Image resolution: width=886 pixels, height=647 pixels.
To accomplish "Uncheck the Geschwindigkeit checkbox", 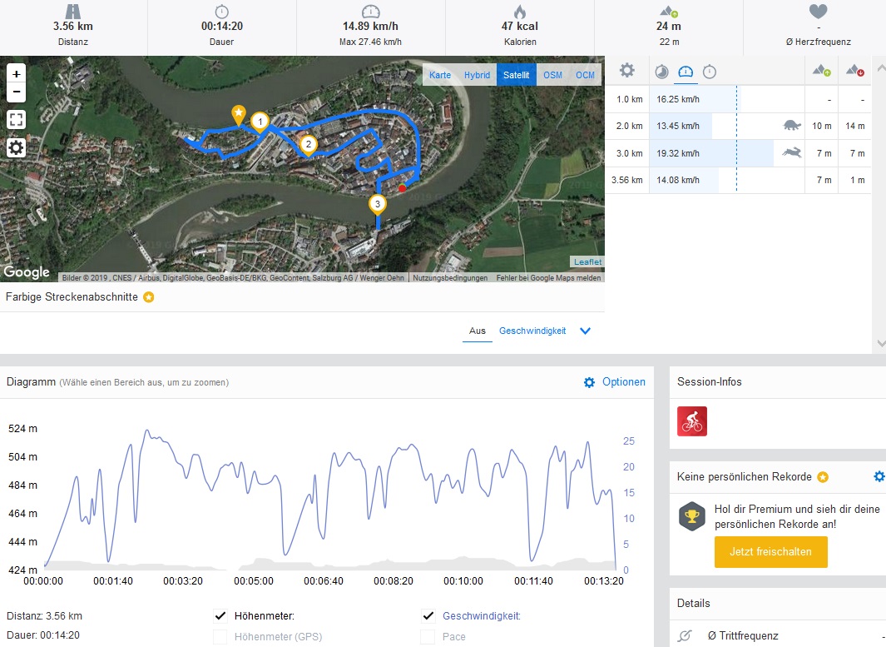I will coord(428,616).
